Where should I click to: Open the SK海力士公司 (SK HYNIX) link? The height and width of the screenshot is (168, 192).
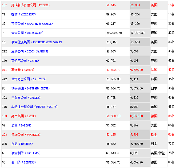click(29, 79)
